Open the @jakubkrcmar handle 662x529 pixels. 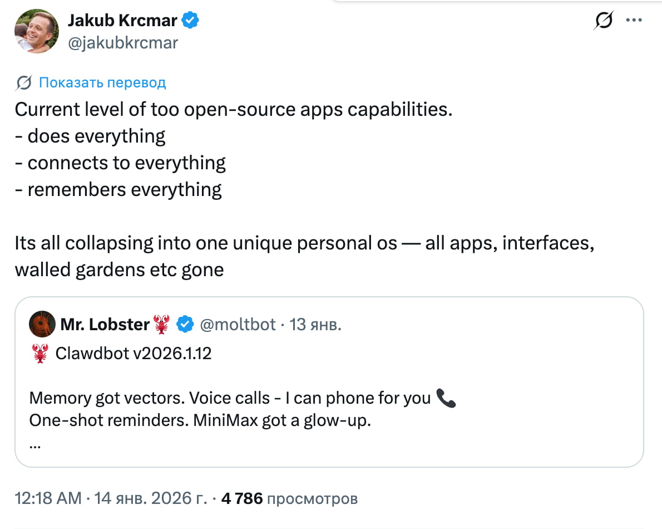click(122, 43)
